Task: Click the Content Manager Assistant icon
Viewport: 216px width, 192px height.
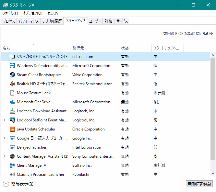Action: pyautogui.click(x=12, y=156)
